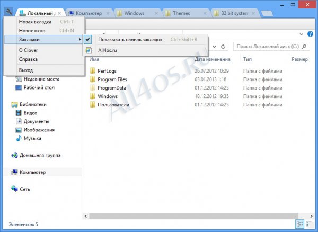Click the Домашняя группа icon
This screenshot has width=318, height=232.
[x=14, y=155]
